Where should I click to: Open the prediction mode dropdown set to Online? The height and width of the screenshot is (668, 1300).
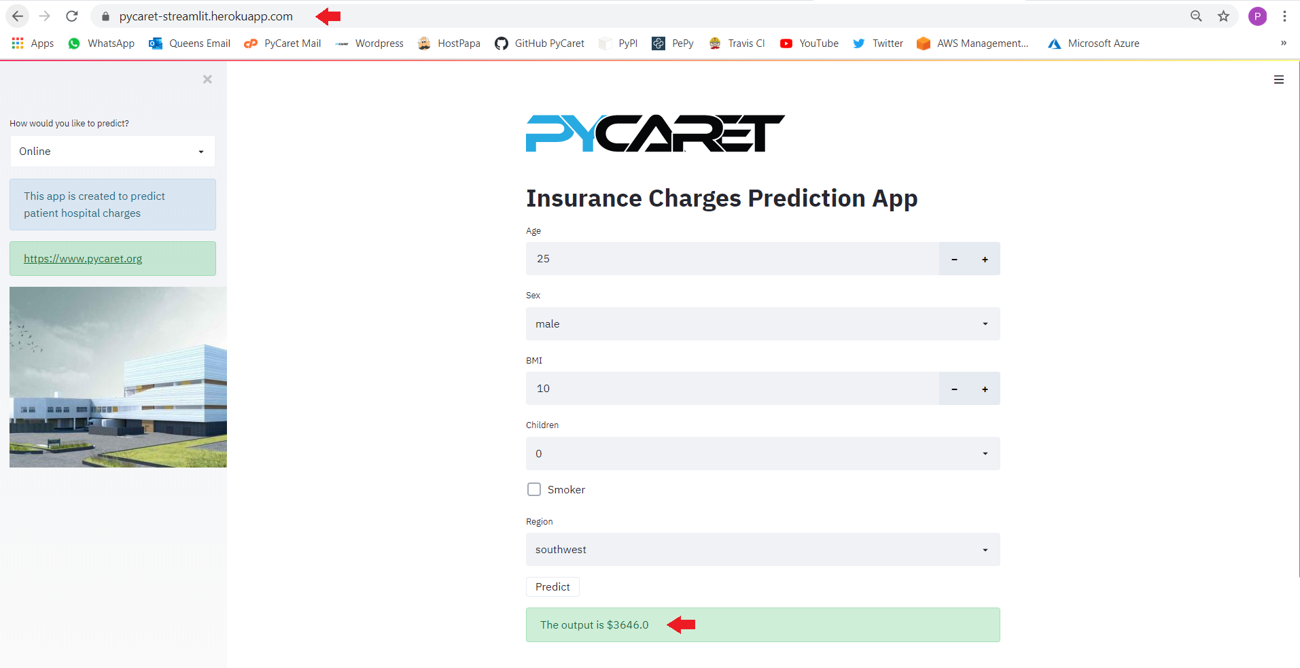113,152
